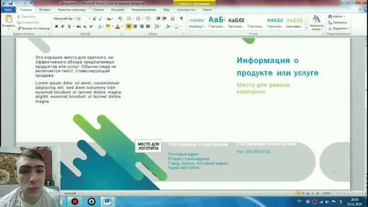Toggle Subscript formatting
Screen dimensions: 368x207
tap(85, 26)
